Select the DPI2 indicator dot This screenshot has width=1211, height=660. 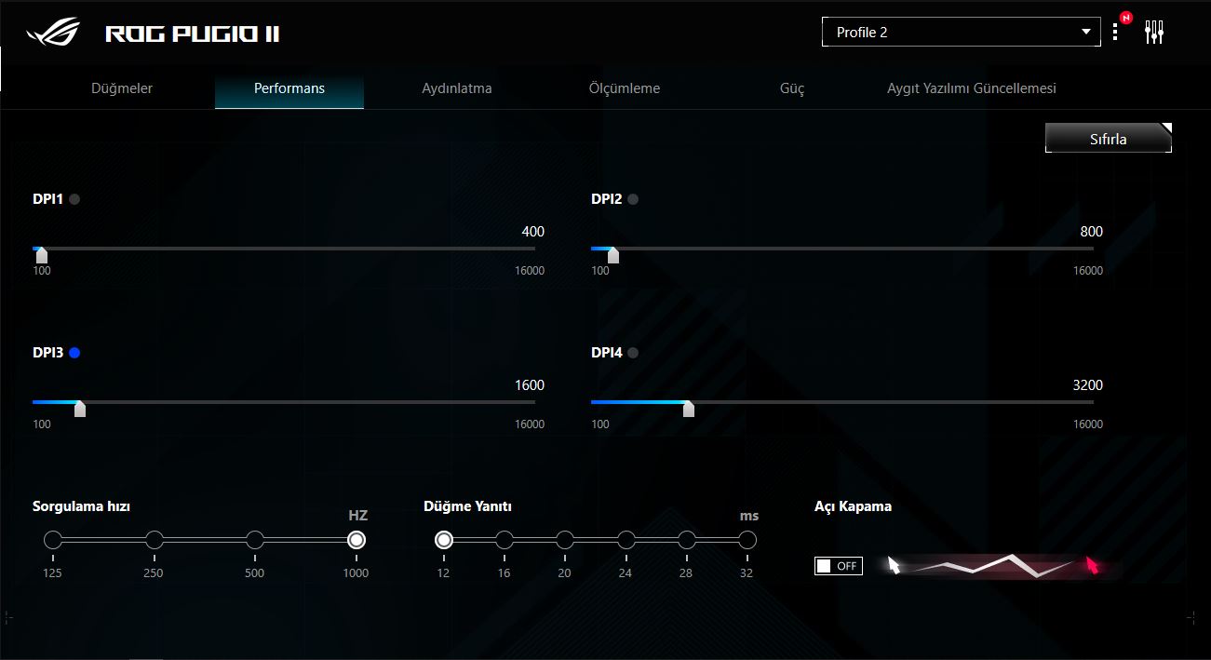pos(633,198)
